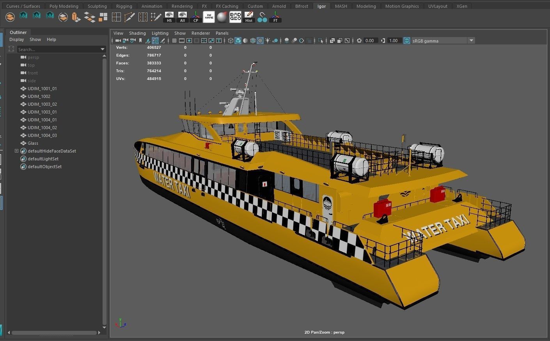The height and width of the screenshot is (341, 550).
Task: Open the Shading menu in viewport
Action: coord(137,33)
